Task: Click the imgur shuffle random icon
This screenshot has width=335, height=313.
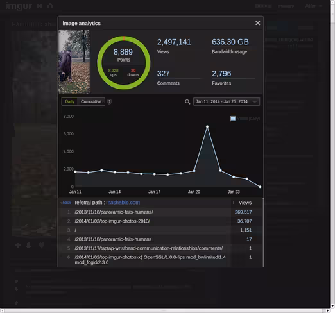Action: coord(39,6)
